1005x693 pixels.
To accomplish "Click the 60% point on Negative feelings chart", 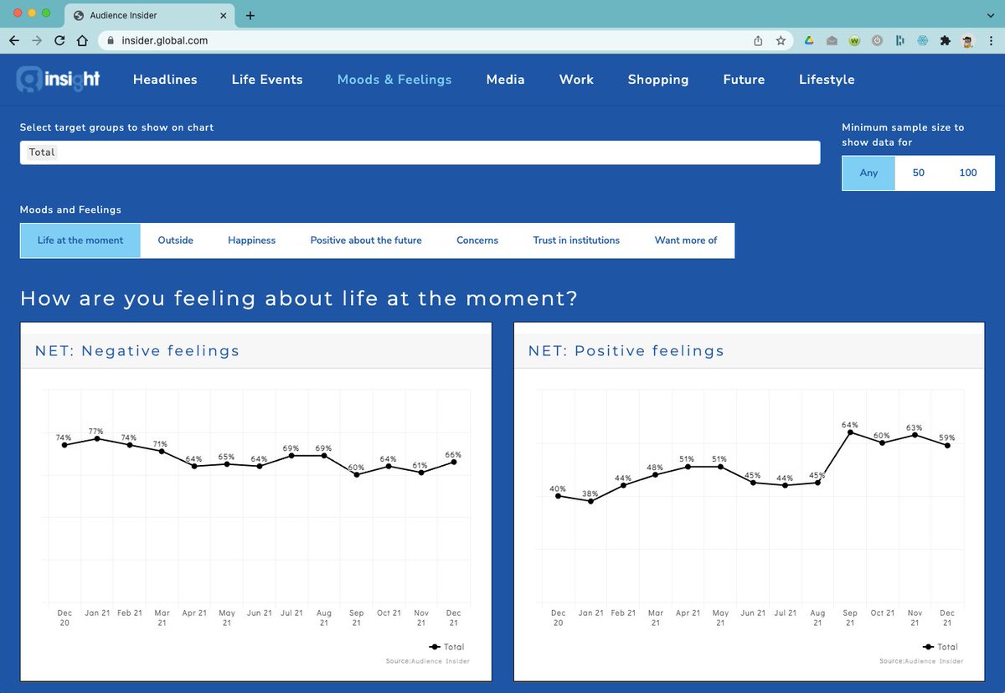I will (357, 475).
